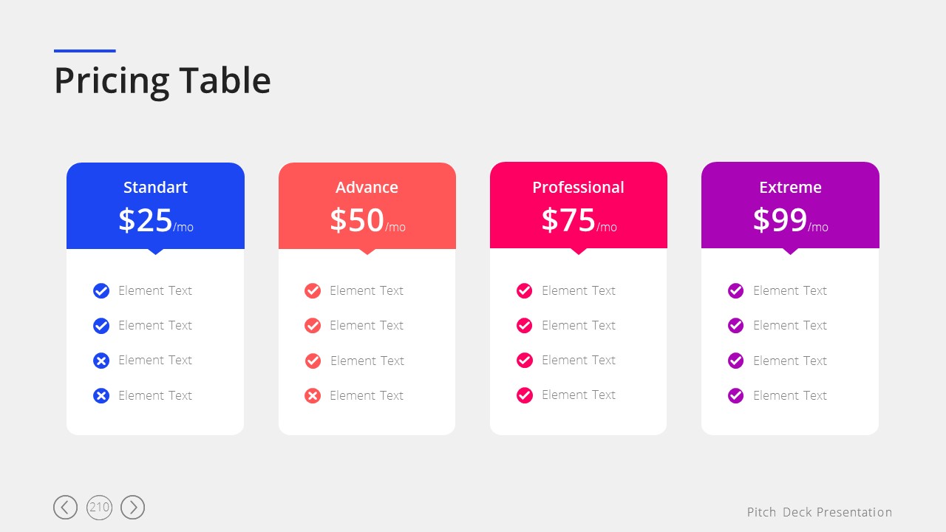Click last purple checkmark in Extreme plan
The height and width of the screenshot is (532, 946).
point(735,396)
